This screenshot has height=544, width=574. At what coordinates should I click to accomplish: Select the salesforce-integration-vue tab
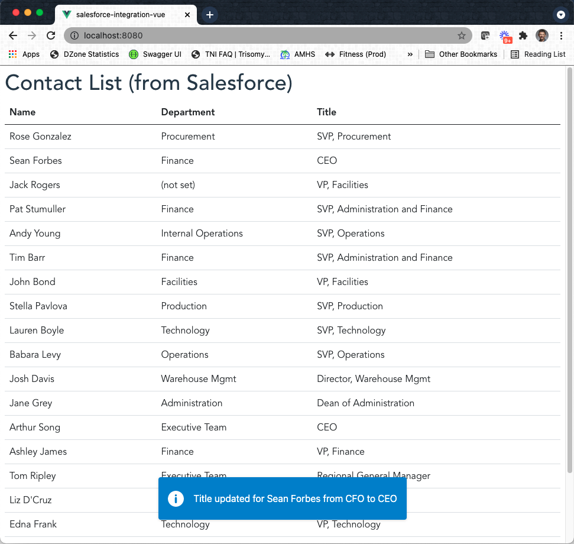(118, 15)
